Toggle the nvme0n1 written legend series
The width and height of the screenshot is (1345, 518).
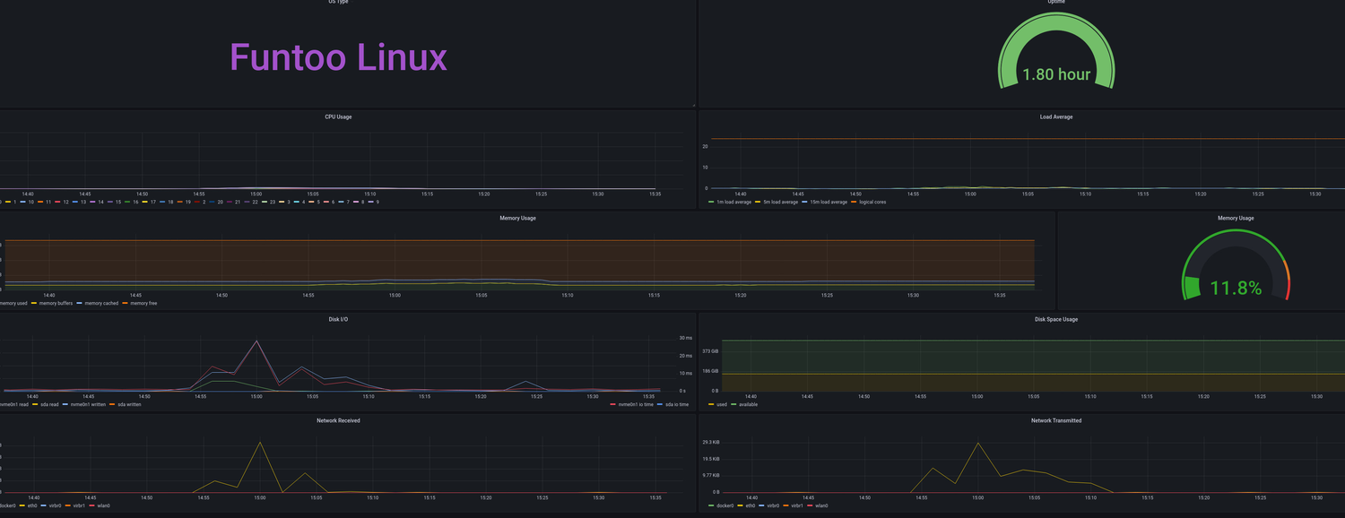(87, 405)
